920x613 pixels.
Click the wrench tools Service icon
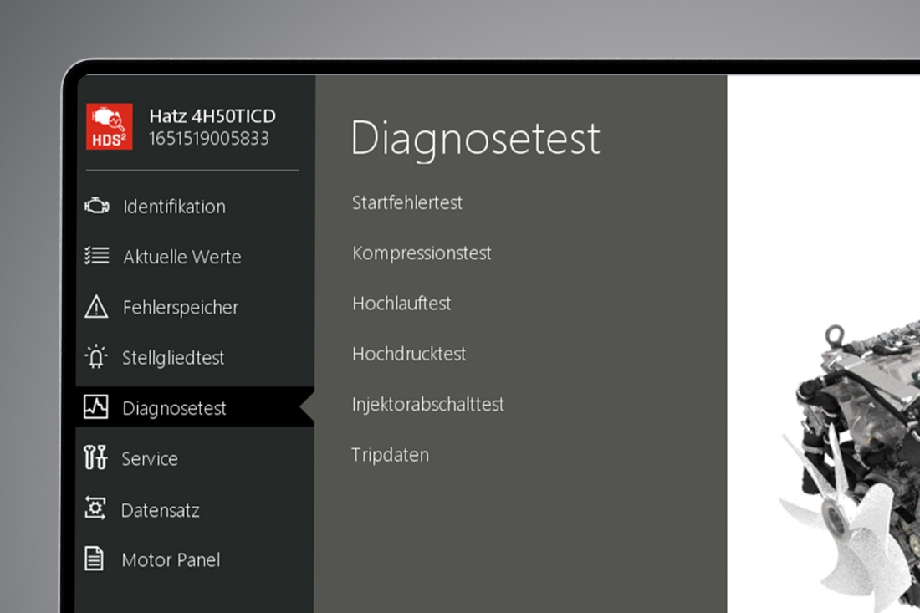96,457
